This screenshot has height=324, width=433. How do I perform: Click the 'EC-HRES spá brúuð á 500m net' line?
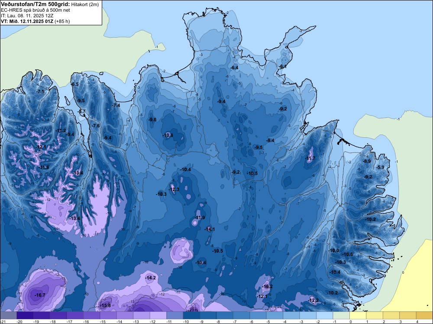(x=35, y=10)
